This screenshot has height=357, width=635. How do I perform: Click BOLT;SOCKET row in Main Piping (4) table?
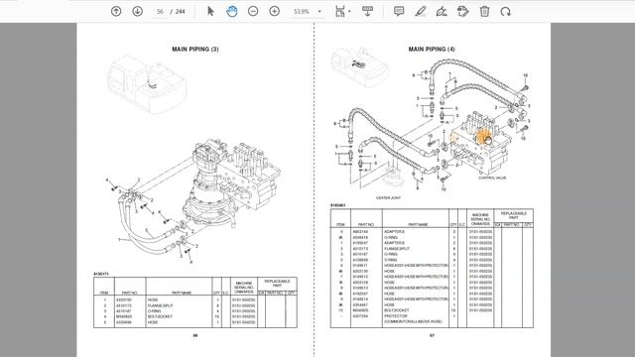(x=432, y=310)
